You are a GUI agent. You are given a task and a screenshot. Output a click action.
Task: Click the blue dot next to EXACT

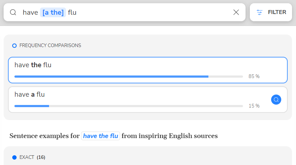pos(14,157)
